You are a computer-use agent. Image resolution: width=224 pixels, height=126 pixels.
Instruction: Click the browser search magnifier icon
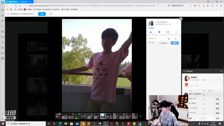click(191, 6)
